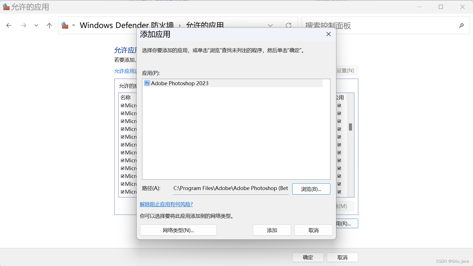Screen dimensions: 473x266
Task: Click OK (确定) in main window
Action: coord(308,257)
